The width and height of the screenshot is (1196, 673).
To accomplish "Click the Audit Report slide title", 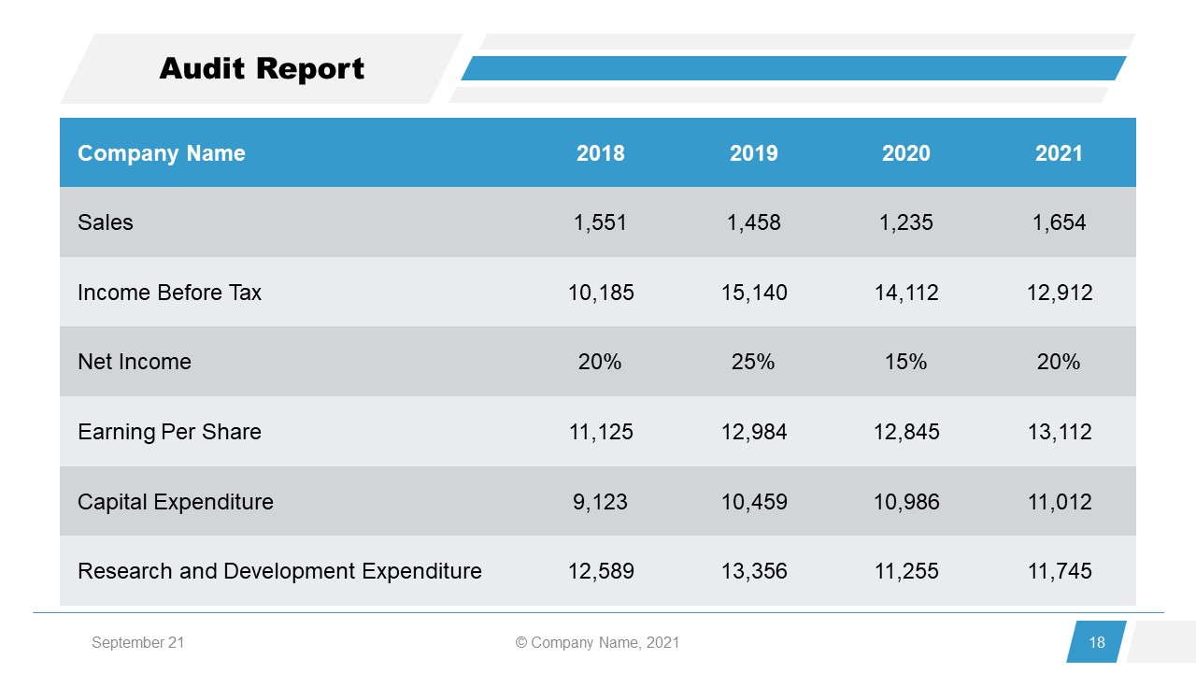I will pyautogui.click(x=262, y=69).
